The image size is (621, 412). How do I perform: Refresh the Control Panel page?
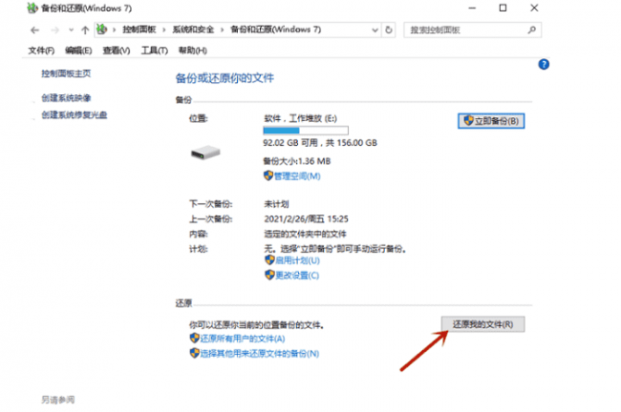coord(389,31)
